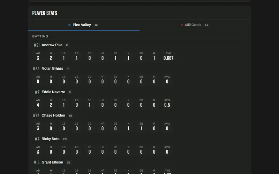Click jersey number #4
Viewport: 279px width, 174px height.
[37, 139]
